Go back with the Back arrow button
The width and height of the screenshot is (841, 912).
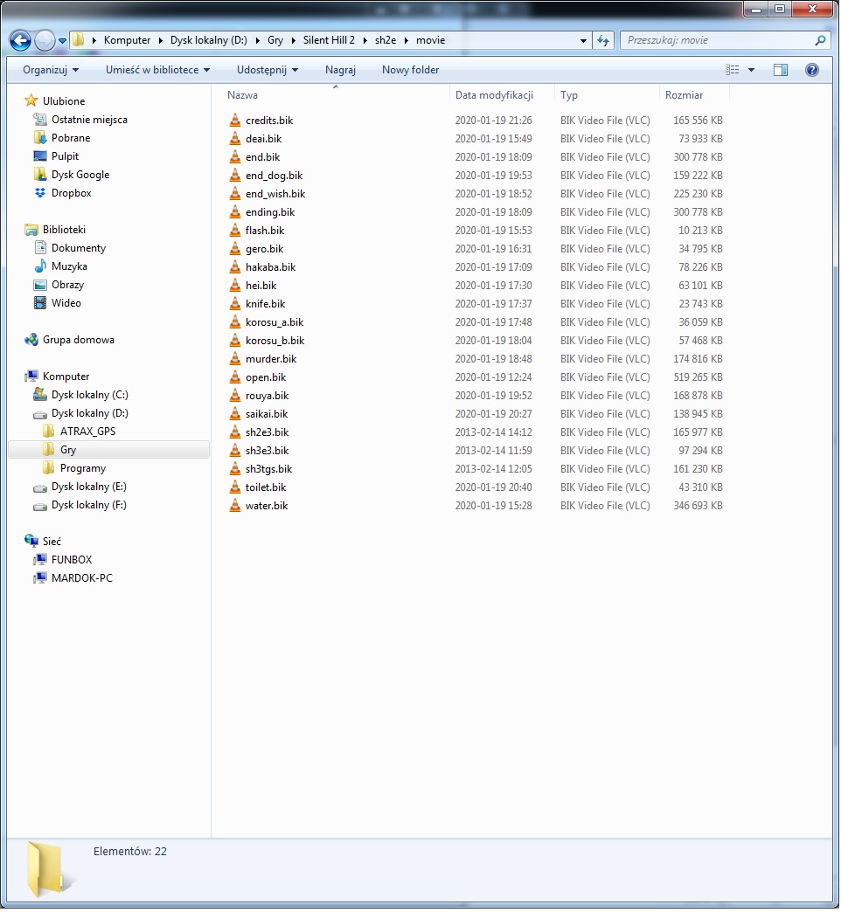pyautogui.click(x=20, y=40)
